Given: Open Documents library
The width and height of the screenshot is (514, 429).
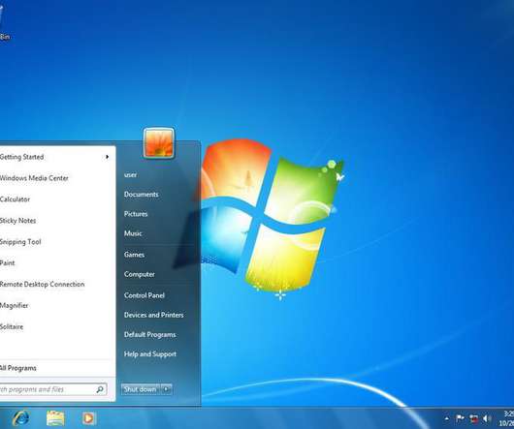Looking at the screenshot, I should pos(141,195).
